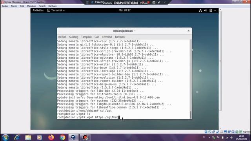Open VirtualBox Peranti menu
Screen dimensions: 251x141
[x=42, y=6]
